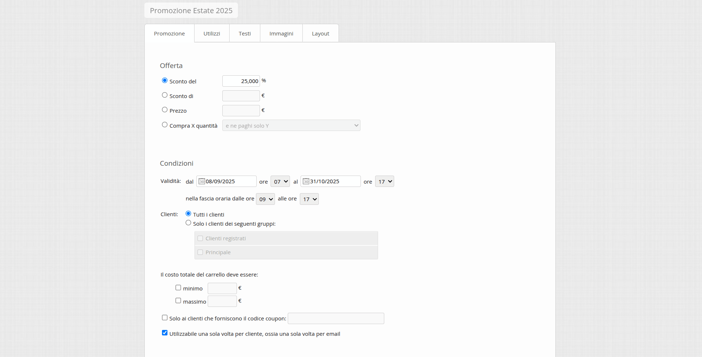Uncheck 'Utilizzabile una sola volta per cliente'
This screenshot has width=702, height=357.
click(165, 333)
